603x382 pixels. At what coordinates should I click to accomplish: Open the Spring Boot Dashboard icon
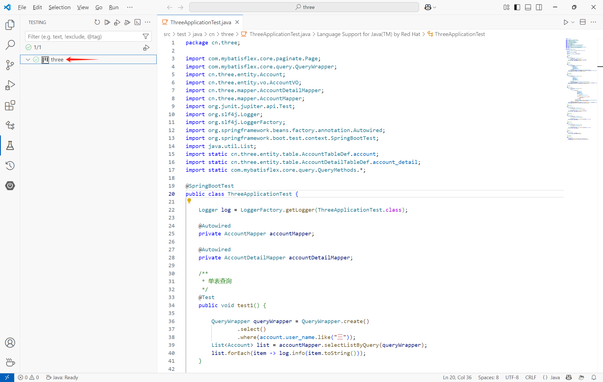[x=10, y=186]
